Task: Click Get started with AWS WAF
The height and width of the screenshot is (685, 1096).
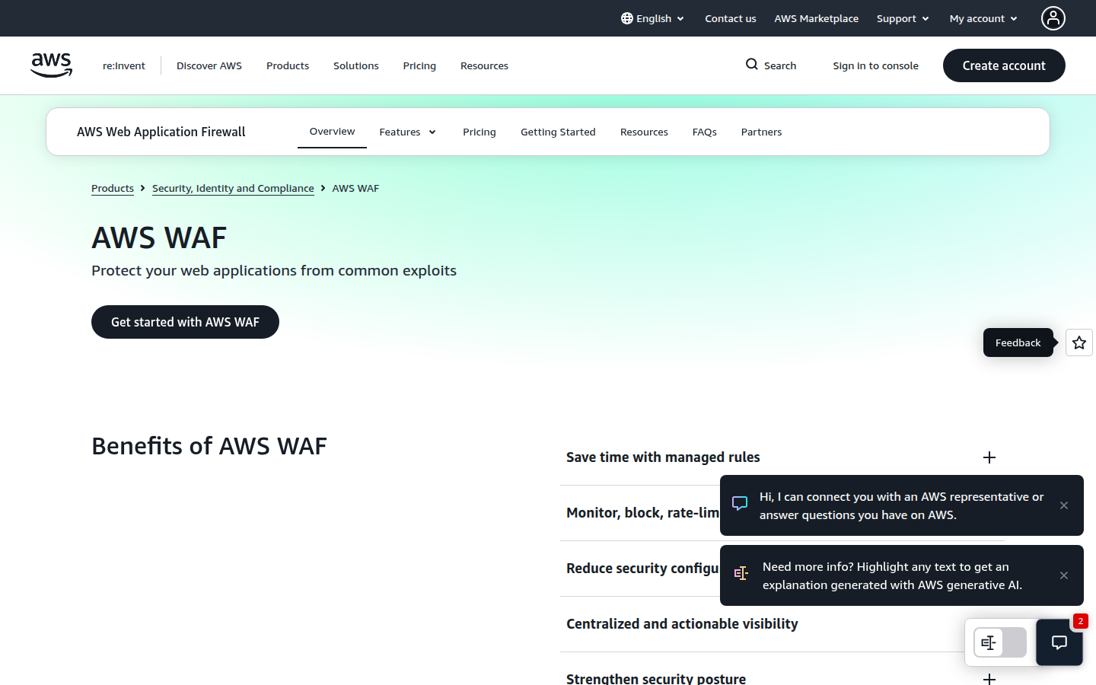Action: pyautogui.click(x=185, y=322)
